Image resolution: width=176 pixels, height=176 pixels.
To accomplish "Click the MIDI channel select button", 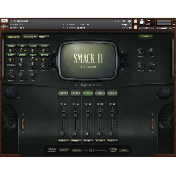I will tap(124, 150).
